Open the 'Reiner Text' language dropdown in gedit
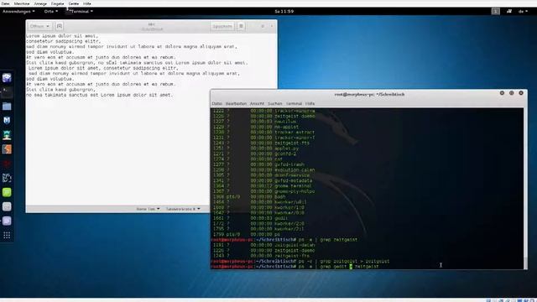This screenshot has height=302, width=537. pyautogui.click(x=148, y=209)
